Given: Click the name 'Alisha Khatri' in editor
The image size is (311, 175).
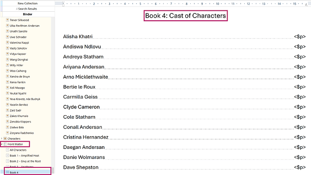Looking at the screenshot, I should pyautogui.click(x=78, y=36).
